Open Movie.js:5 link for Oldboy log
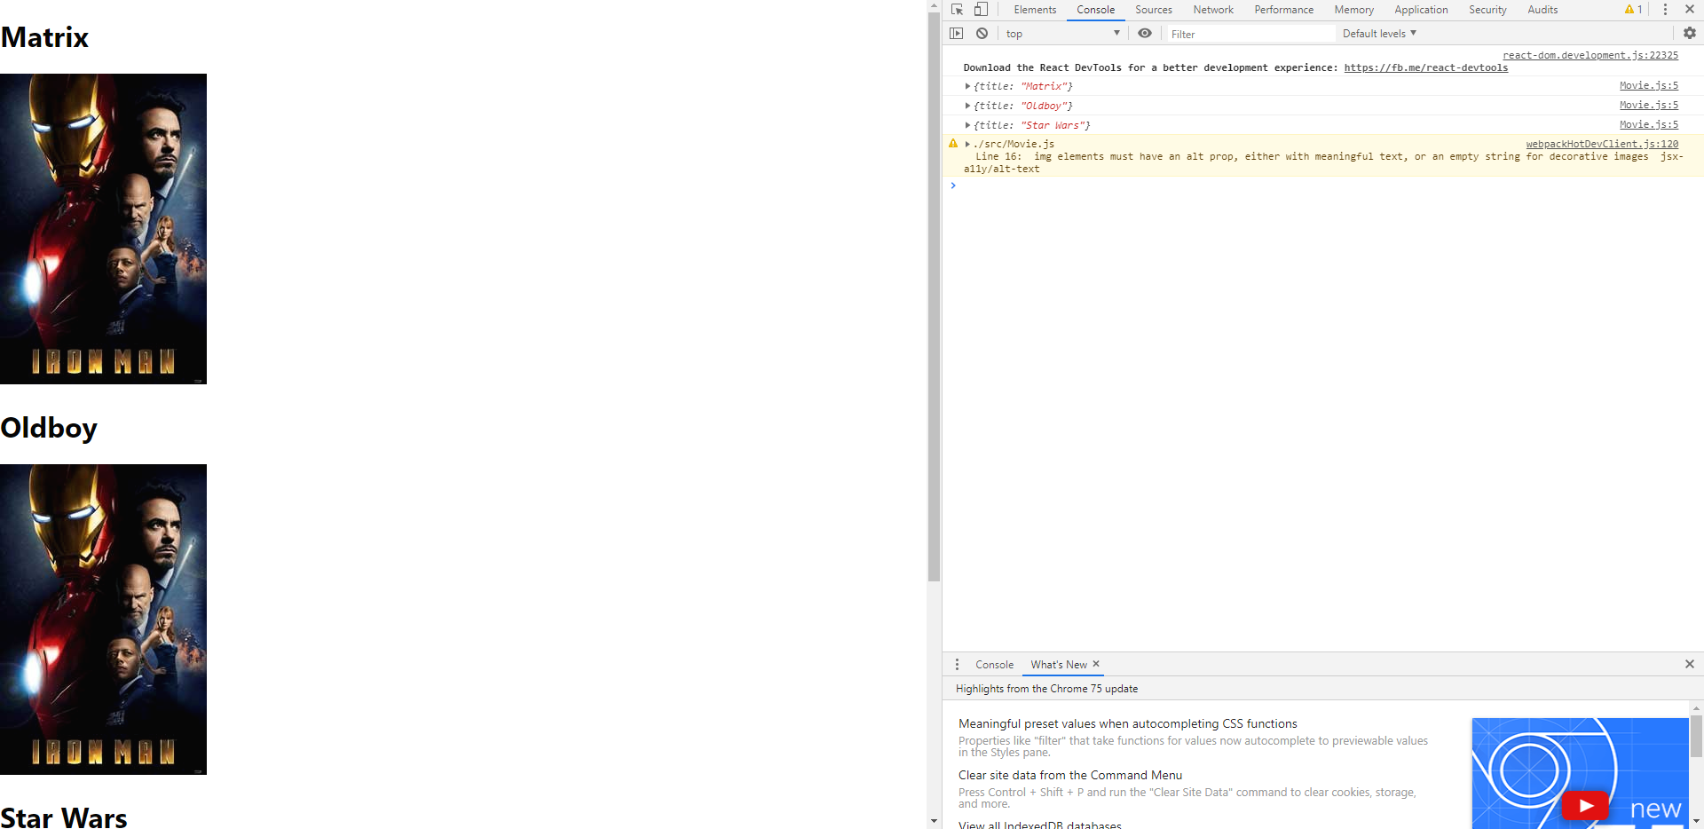 pos(1649,105)
